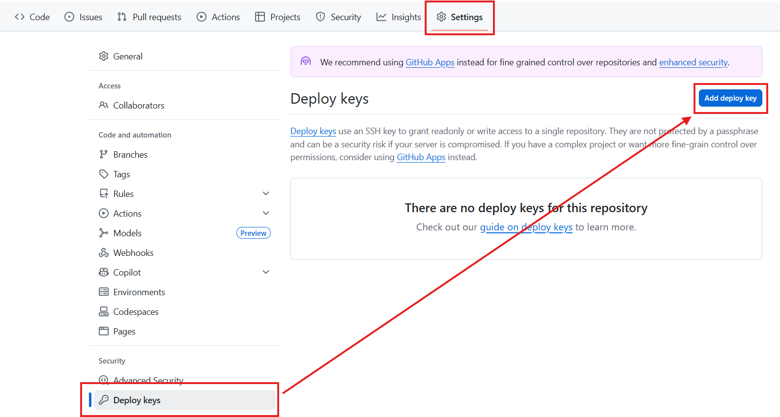Switch to the Pull requests tab

click(149, 17)
